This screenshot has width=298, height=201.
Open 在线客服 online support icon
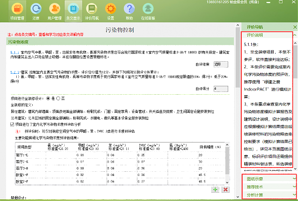click(147, 10)
